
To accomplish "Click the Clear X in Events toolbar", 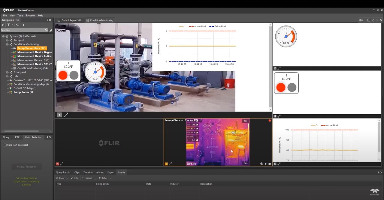I will (60, 178).
